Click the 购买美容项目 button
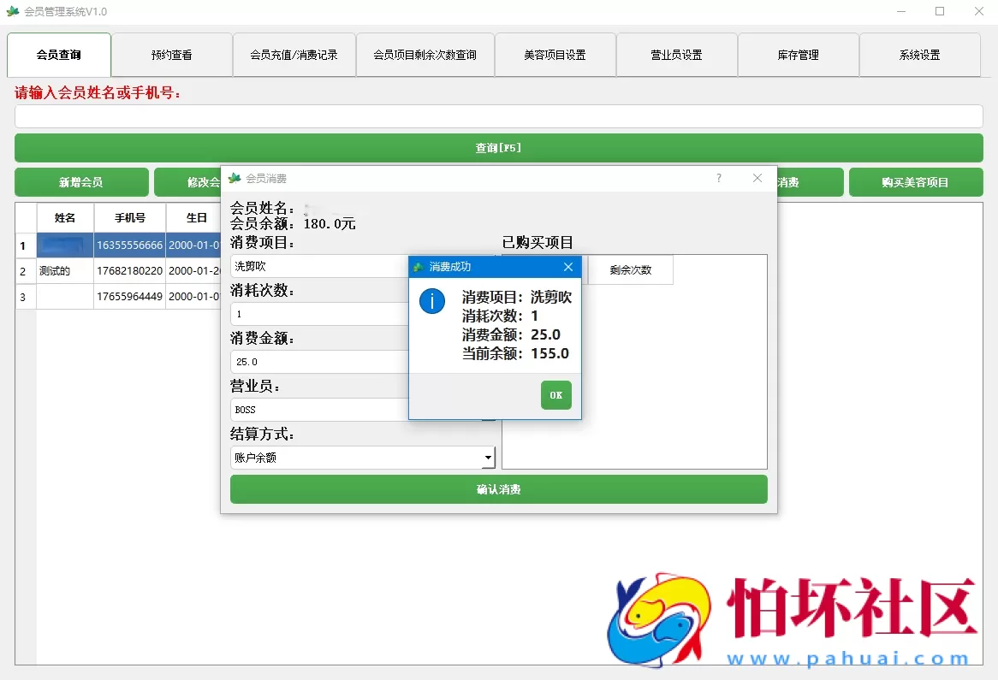 (916, 182)
